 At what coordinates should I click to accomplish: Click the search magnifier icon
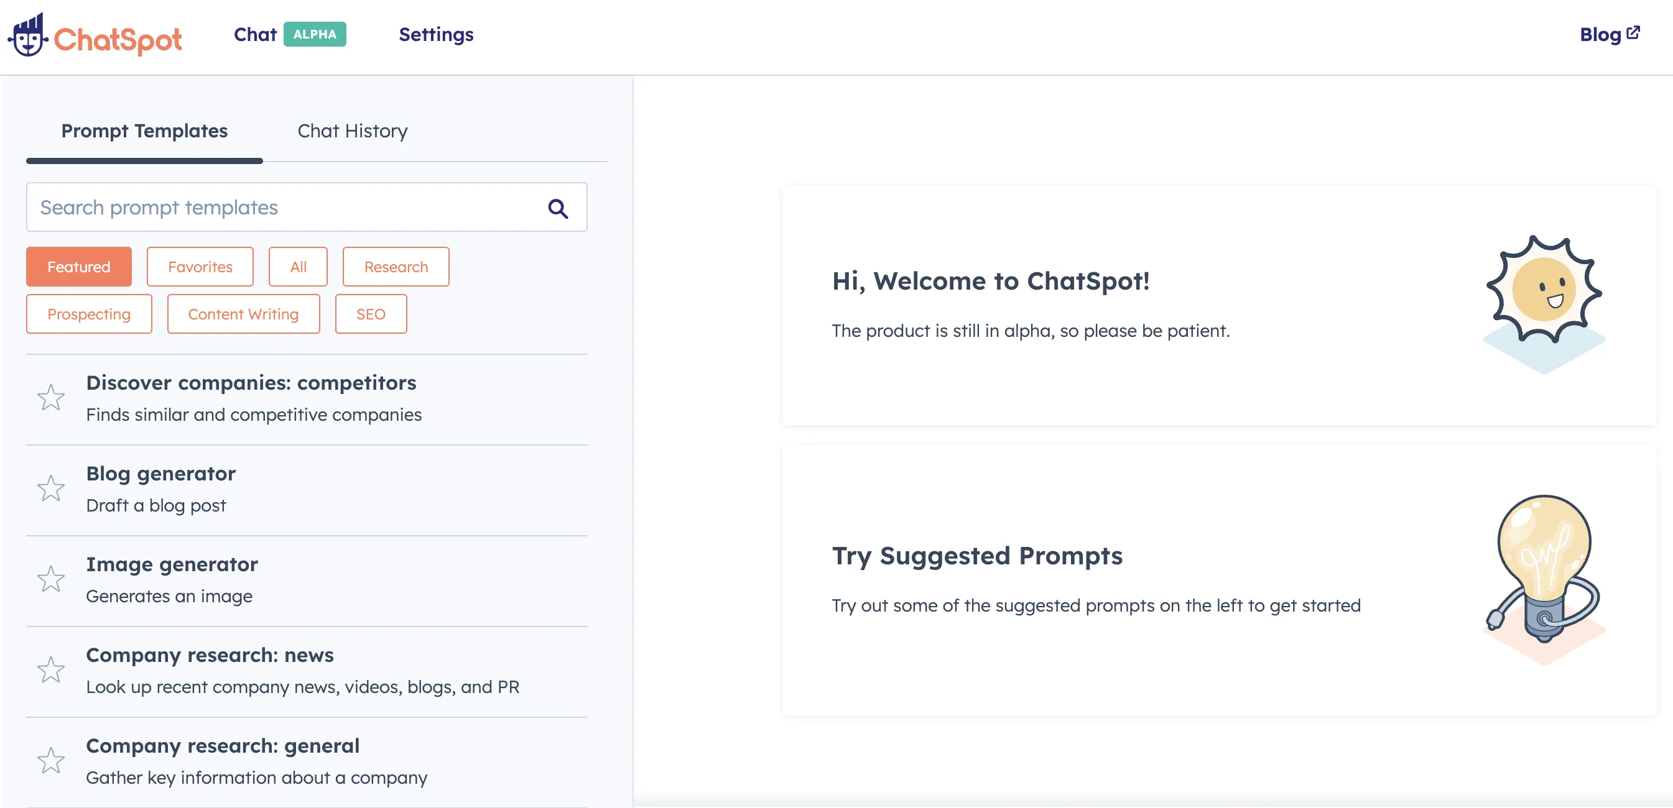pyautogui.click(x=557, y=208)
